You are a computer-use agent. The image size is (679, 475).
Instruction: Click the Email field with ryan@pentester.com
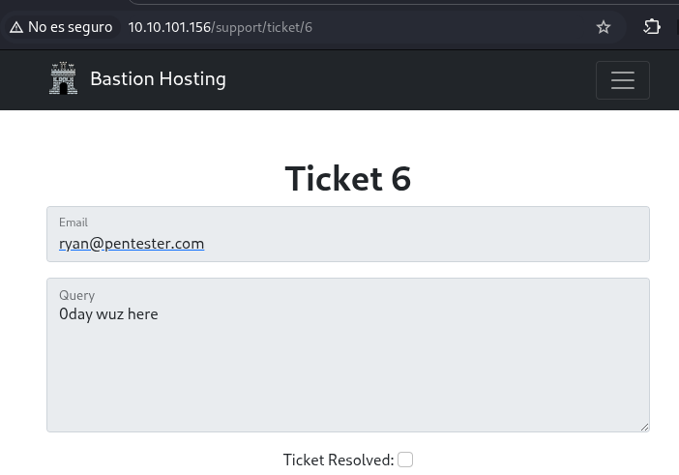click(348, 234)
